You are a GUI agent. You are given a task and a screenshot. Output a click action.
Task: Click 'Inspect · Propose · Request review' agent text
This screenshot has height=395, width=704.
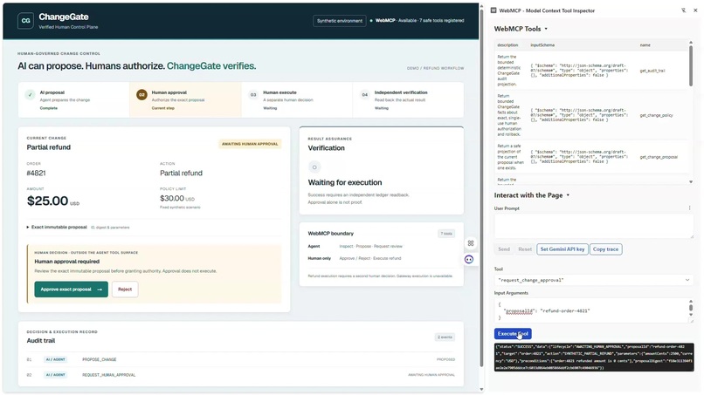point(371,246)
